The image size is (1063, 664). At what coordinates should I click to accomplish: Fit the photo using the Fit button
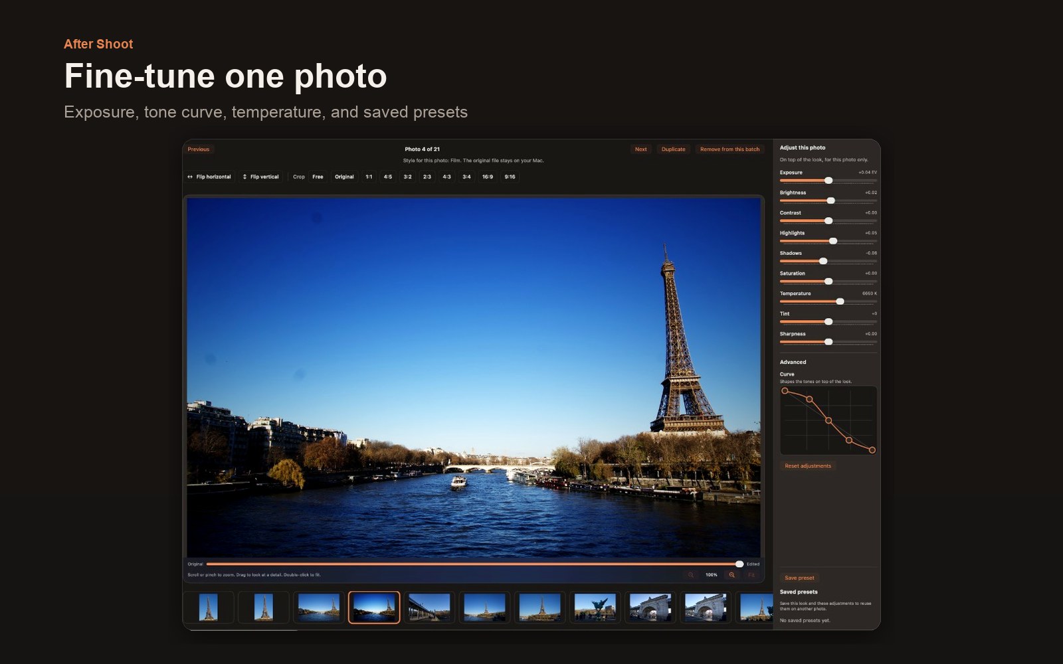coord(751,575)
